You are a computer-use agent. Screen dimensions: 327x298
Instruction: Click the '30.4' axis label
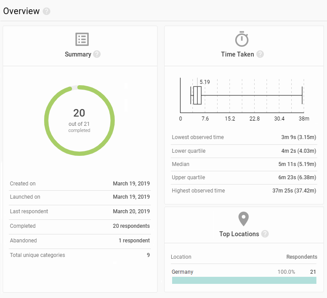[x=279, y=119]
